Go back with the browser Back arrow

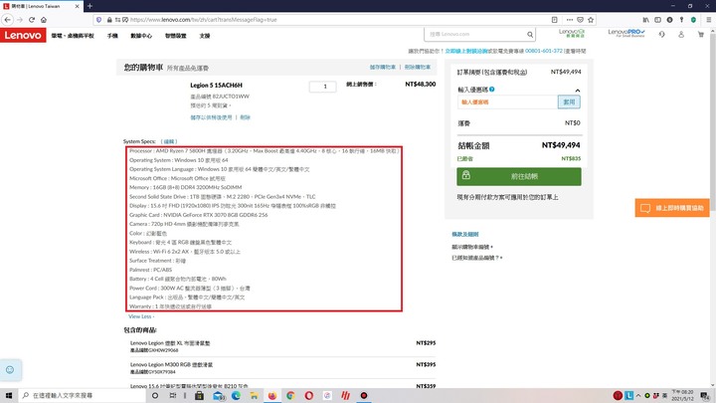point(7,20)
